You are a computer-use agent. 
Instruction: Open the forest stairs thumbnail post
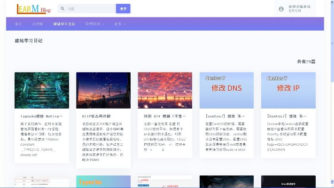pyautogui.click(x=42, y=90)
